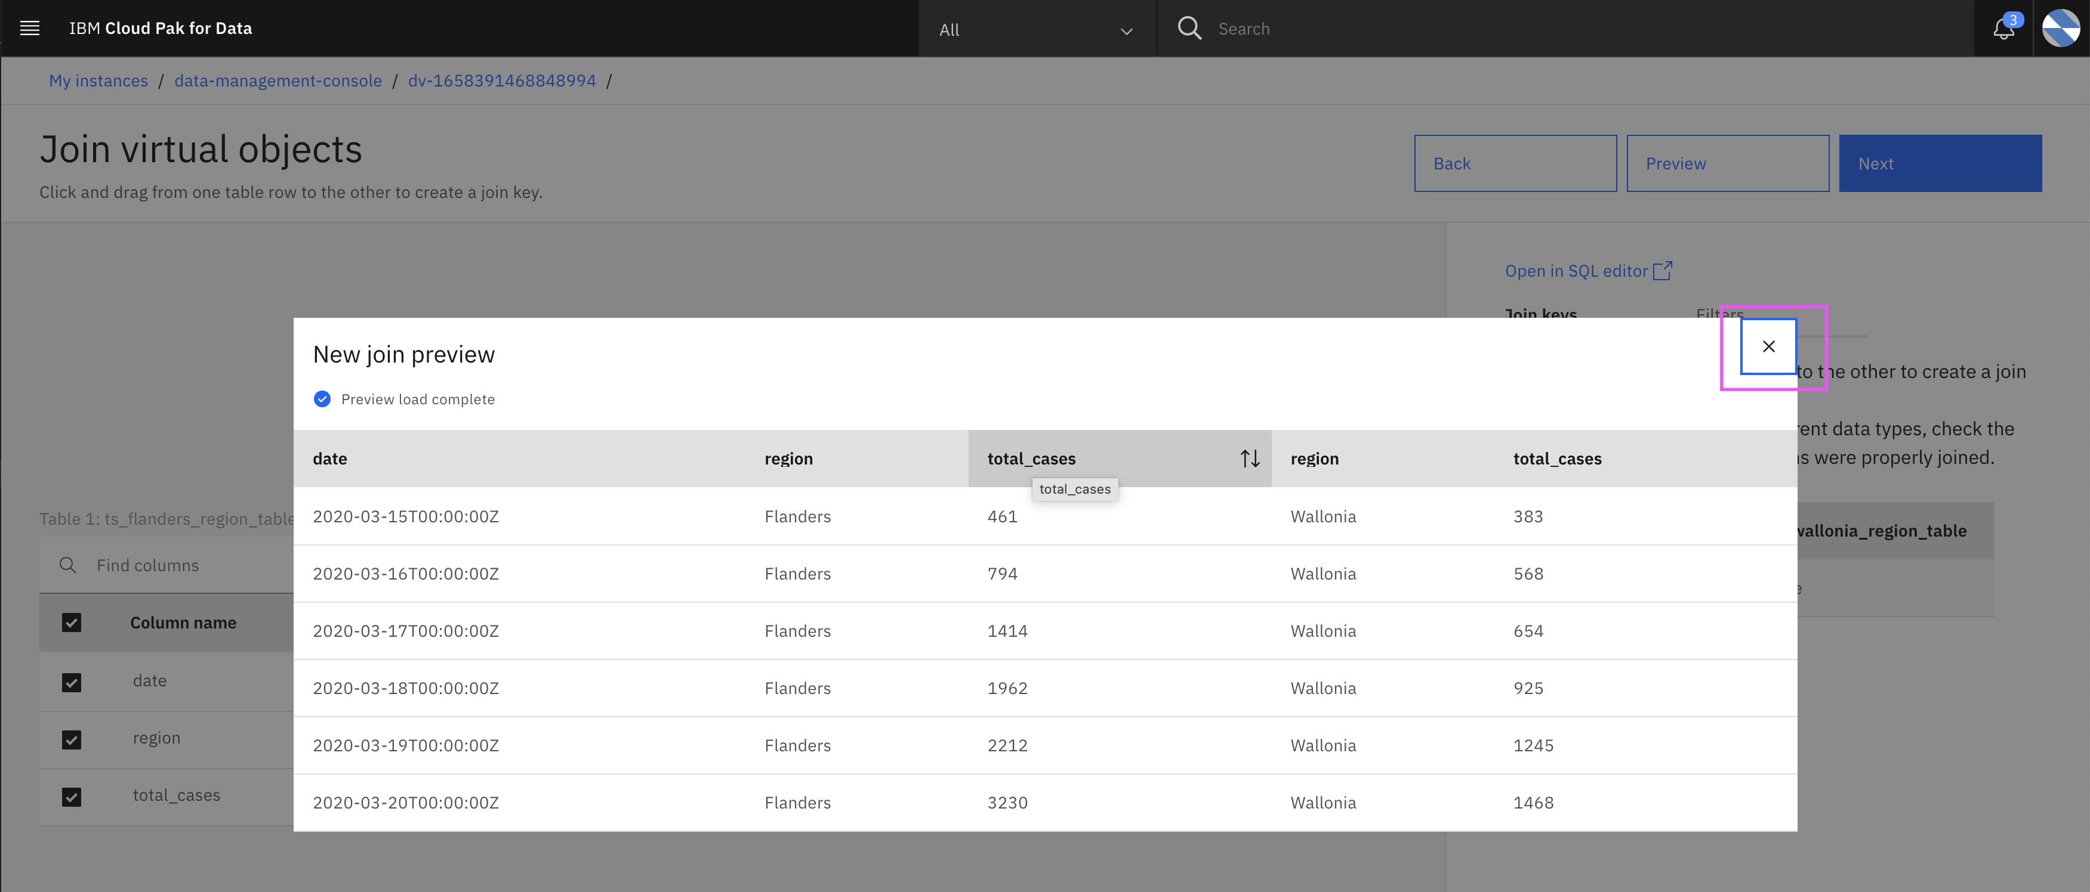This screenshot has width=2090, height=892.
Task: Uncheck the total_cases column checkbox
Action: pyautogui.click(x=72, y=797)
